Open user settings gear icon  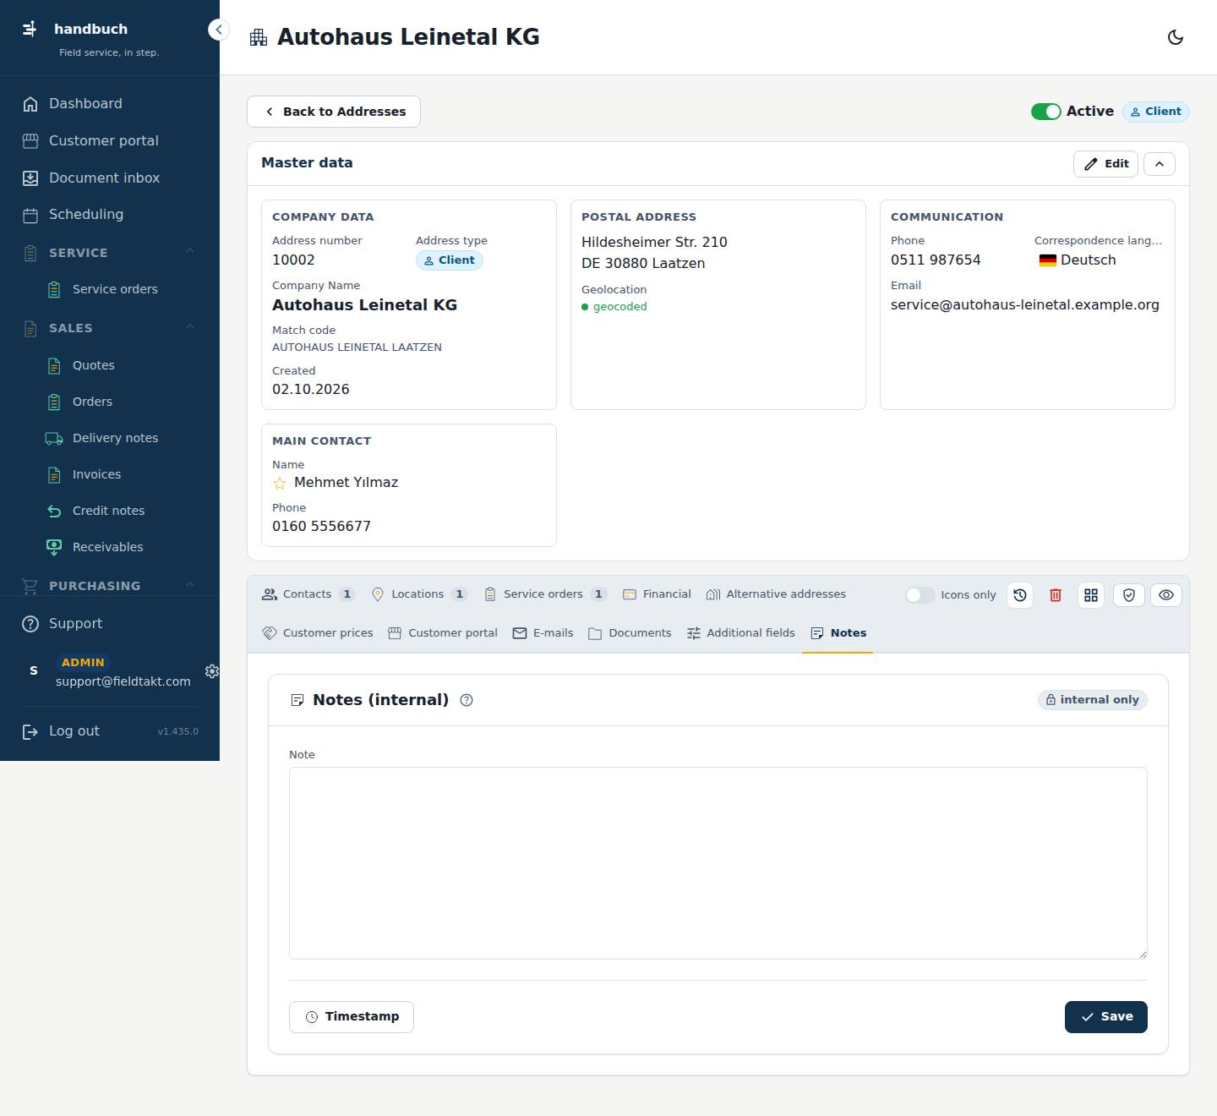point(212,671)
